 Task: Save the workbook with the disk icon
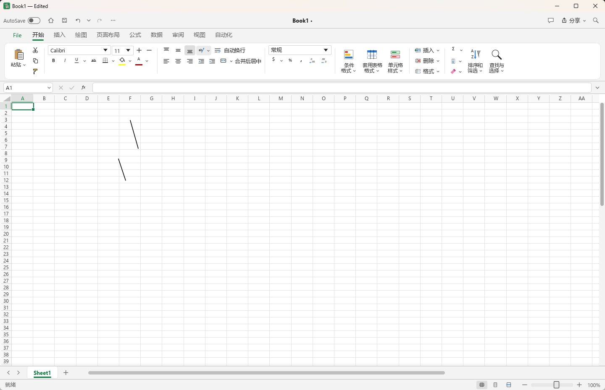(x=64, y=21)
